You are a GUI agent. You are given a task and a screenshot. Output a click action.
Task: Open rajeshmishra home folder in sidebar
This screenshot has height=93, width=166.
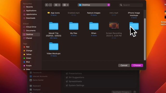[x=31, y=14]
